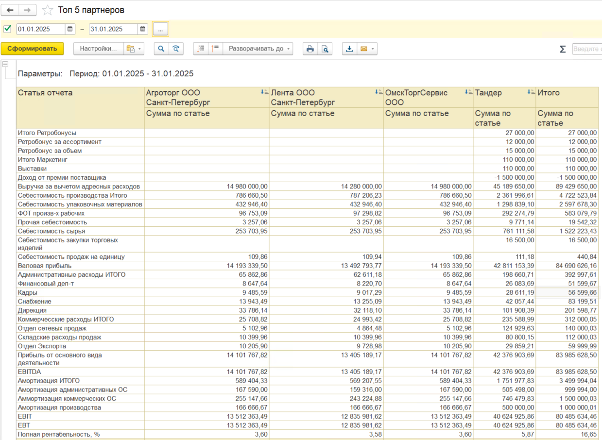Image resolution: width=602 pixels, height=440 pixels.
Task: Open the report variants dropdown
Action: click(134, 49)
